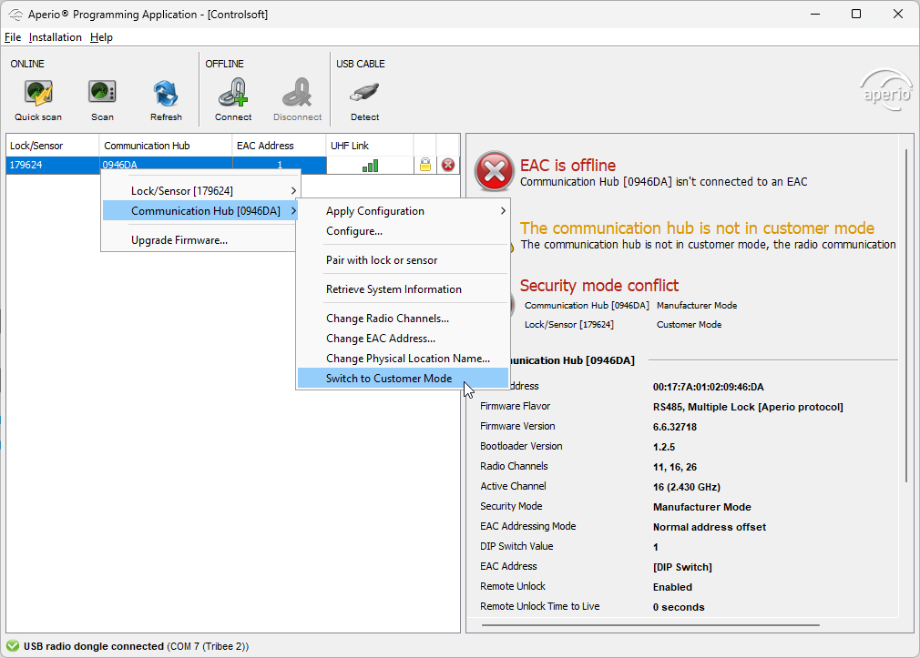Click the application icon in the title bar
The height and width of the screenshot is (658, 920).
coord(15,14)
